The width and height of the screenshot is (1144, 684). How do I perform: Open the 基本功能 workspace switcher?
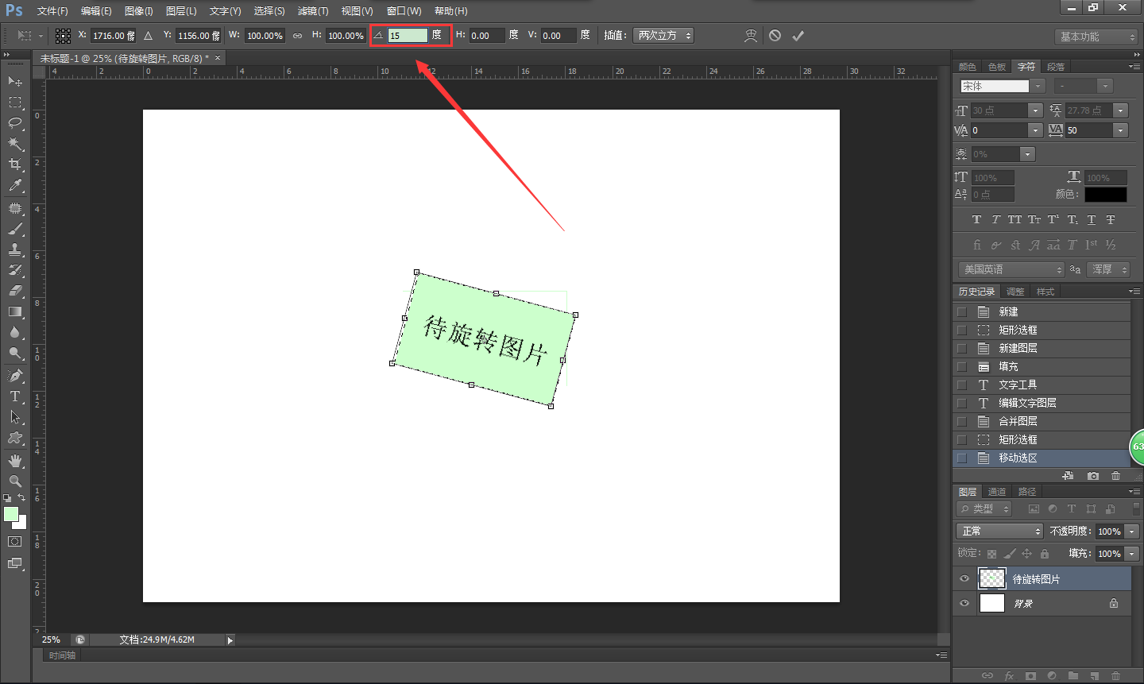pos(1097,37)
